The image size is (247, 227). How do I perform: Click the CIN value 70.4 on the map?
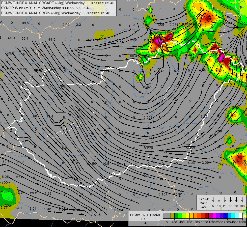point(50,117)
